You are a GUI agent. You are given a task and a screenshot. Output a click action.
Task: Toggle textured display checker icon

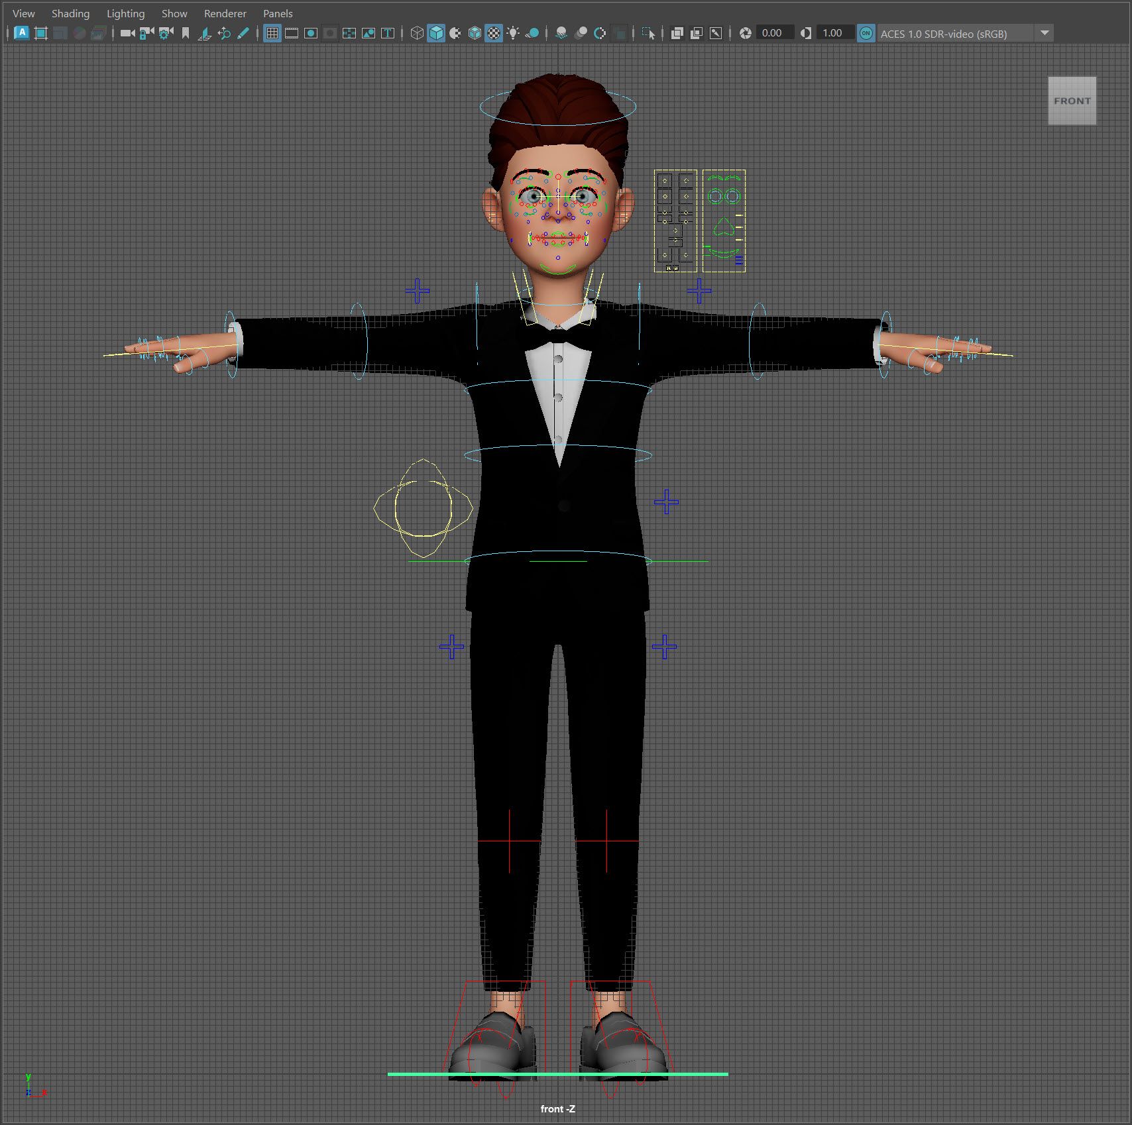(494, 33)
